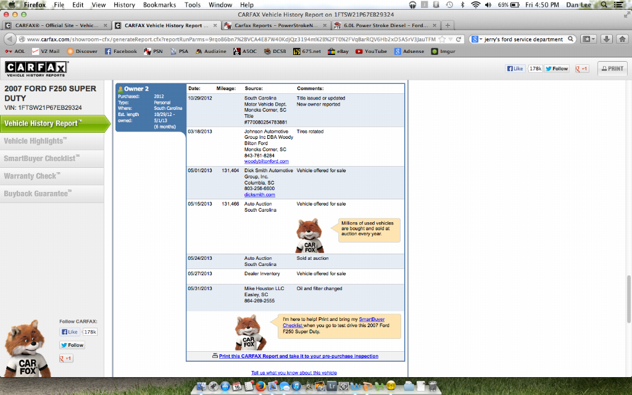632x395 pixels.
Task: Go to Firefox home page icon
Action: pyautogui.click(x=622, y=39)
